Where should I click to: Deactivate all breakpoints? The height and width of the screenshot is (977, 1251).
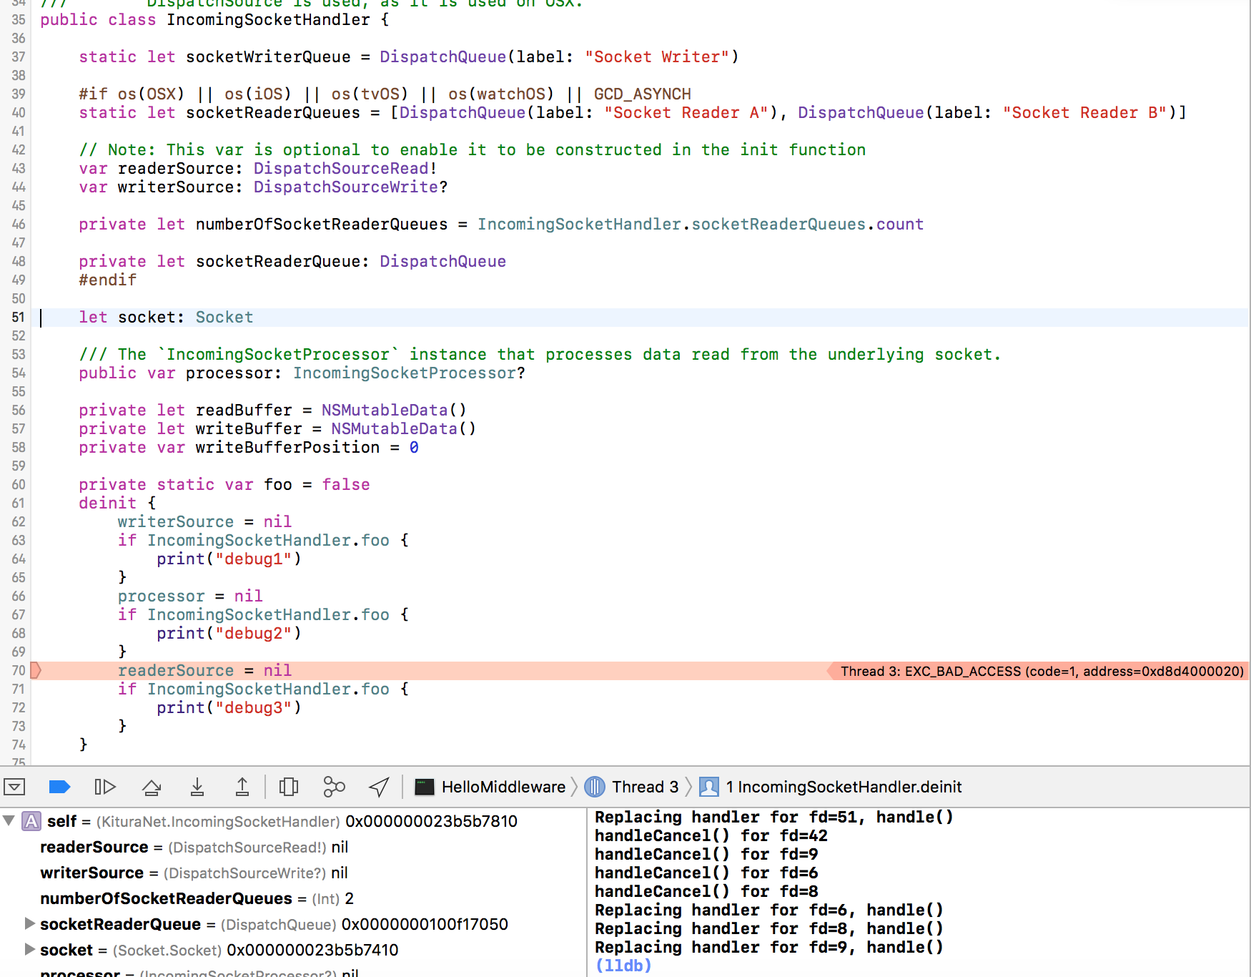[59, 787]
